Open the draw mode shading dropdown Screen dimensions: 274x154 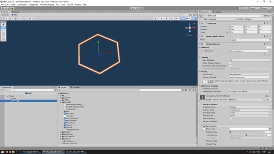coord(155,18)
